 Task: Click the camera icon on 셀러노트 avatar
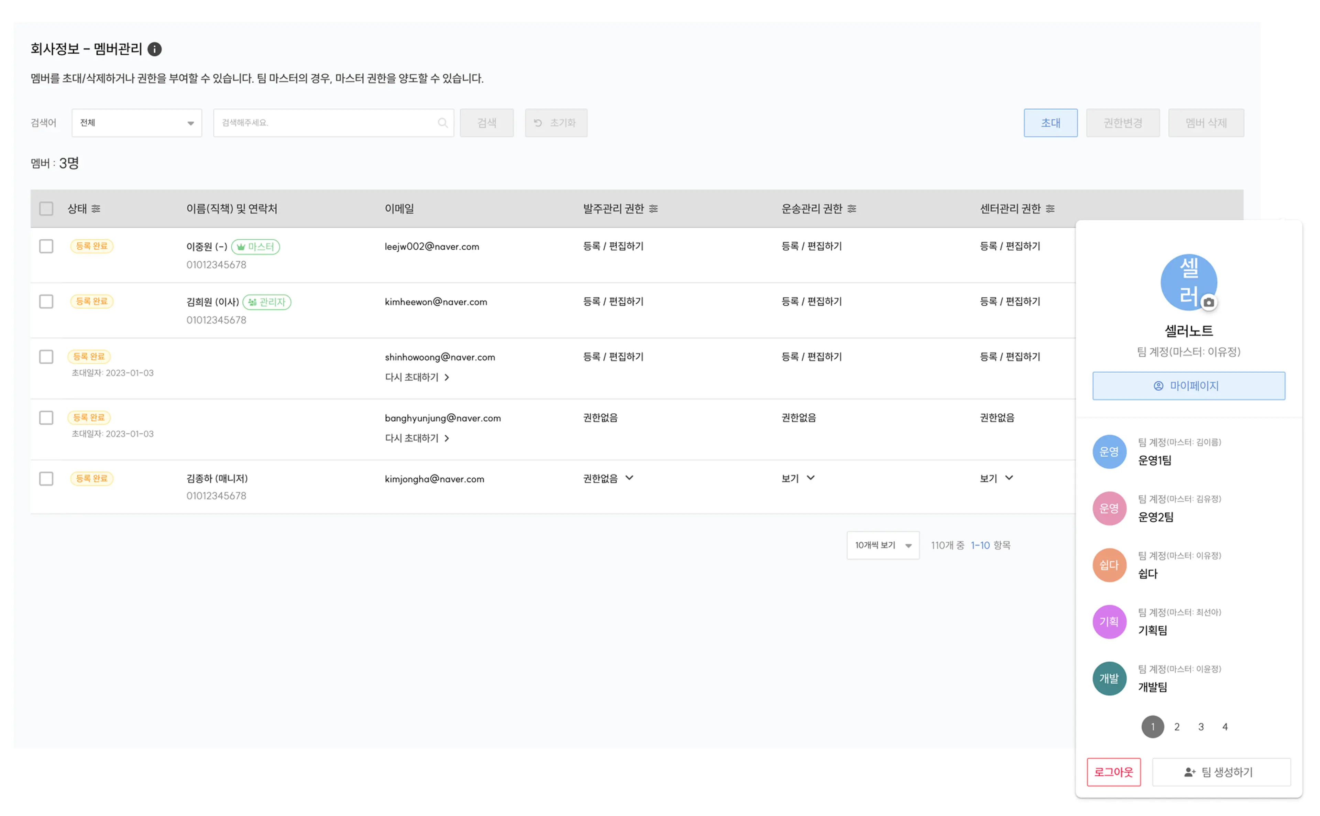(x=1209, y=303)
